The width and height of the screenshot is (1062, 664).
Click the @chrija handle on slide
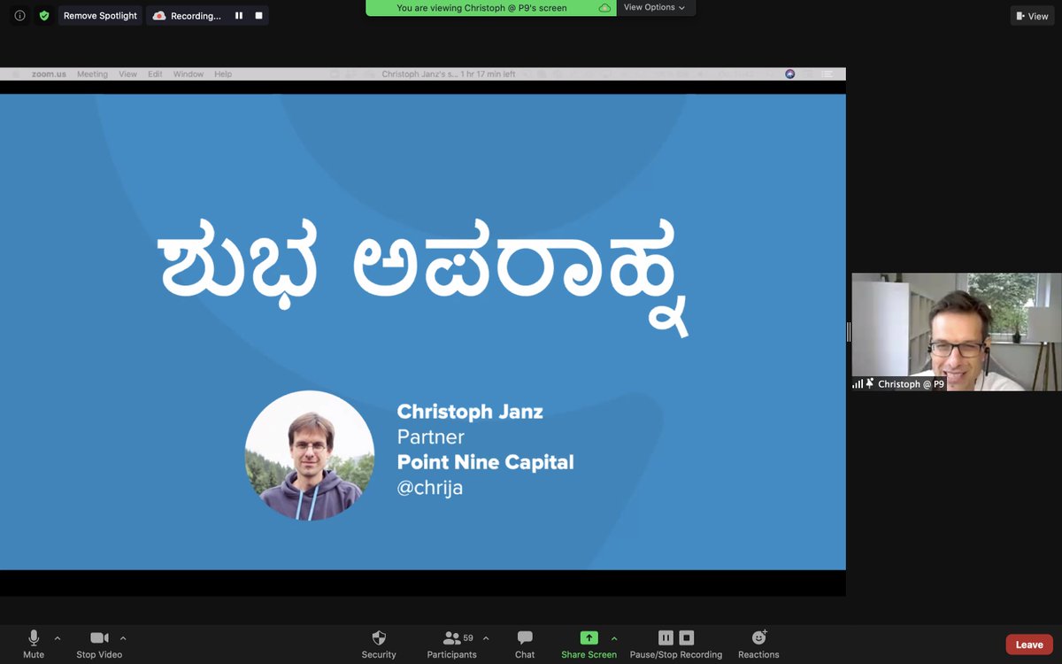coord(430,488)
